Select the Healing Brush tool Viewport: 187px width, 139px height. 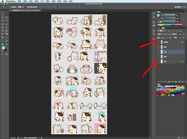point(3,24)
